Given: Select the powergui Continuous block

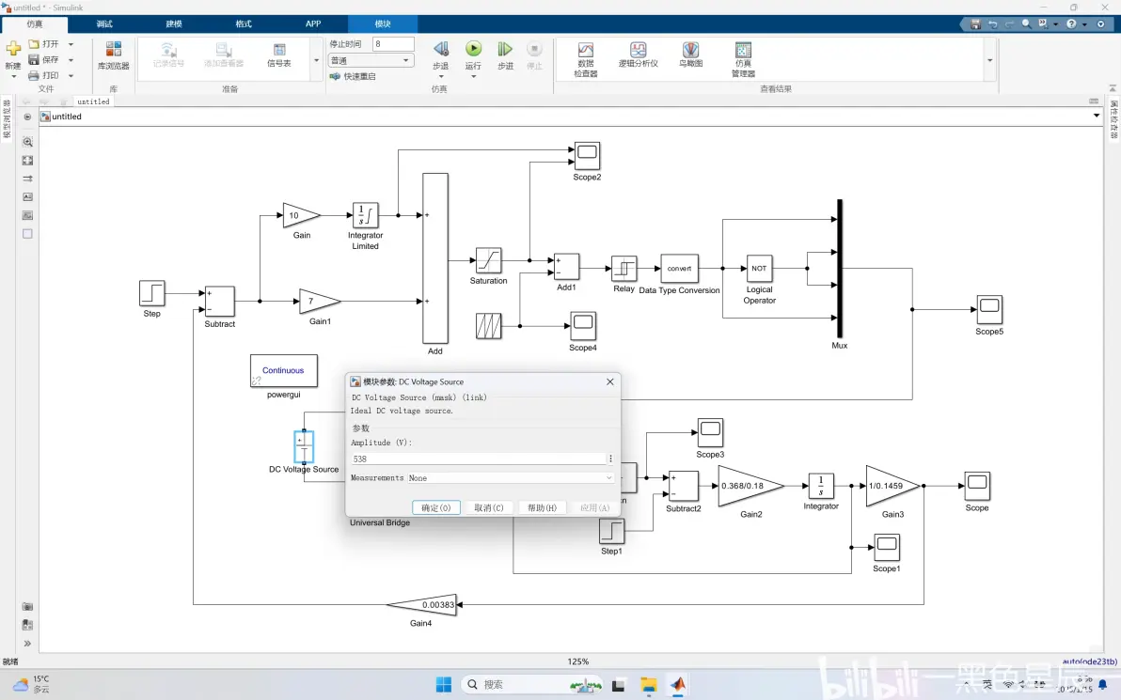Looking at the screenshot, I should (x=284, y=371).
